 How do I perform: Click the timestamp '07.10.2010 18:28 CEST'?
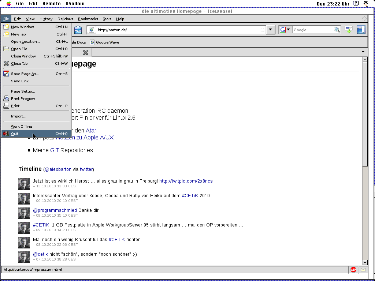(x=57, y=259)
